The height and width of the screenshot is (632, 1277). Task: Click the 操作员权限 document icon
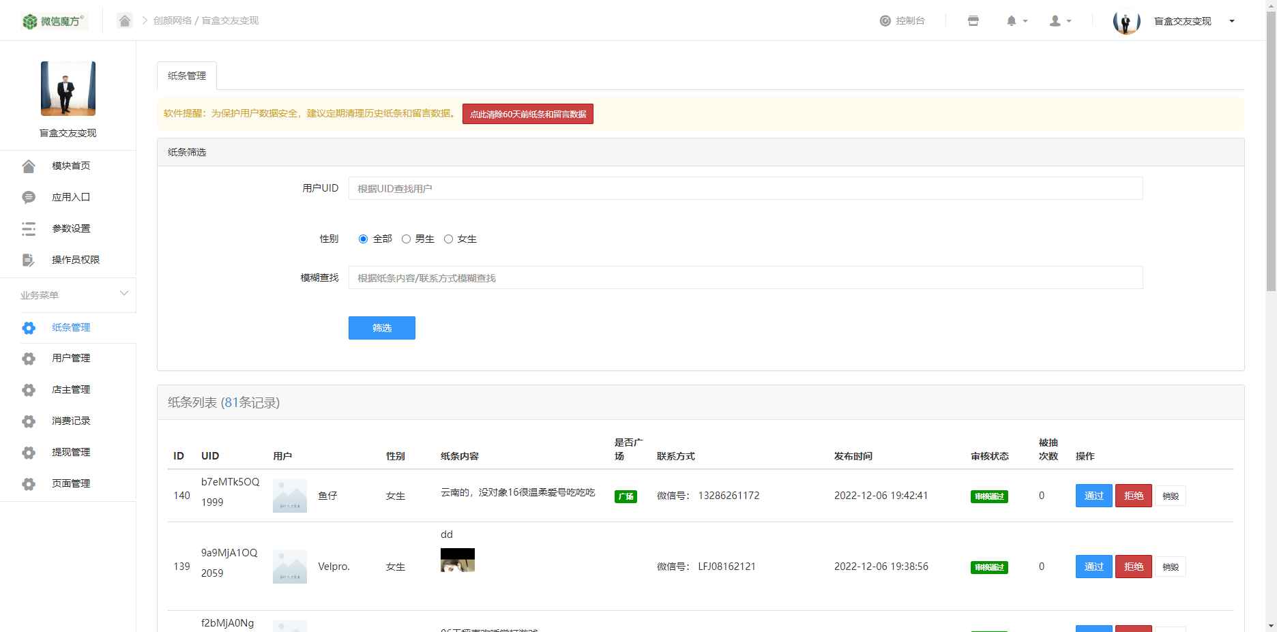[28, 260]
